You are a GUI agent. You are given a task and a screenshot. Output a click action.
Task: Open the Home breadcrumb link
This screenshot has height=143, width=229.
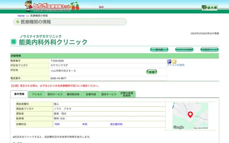[21, 16]
